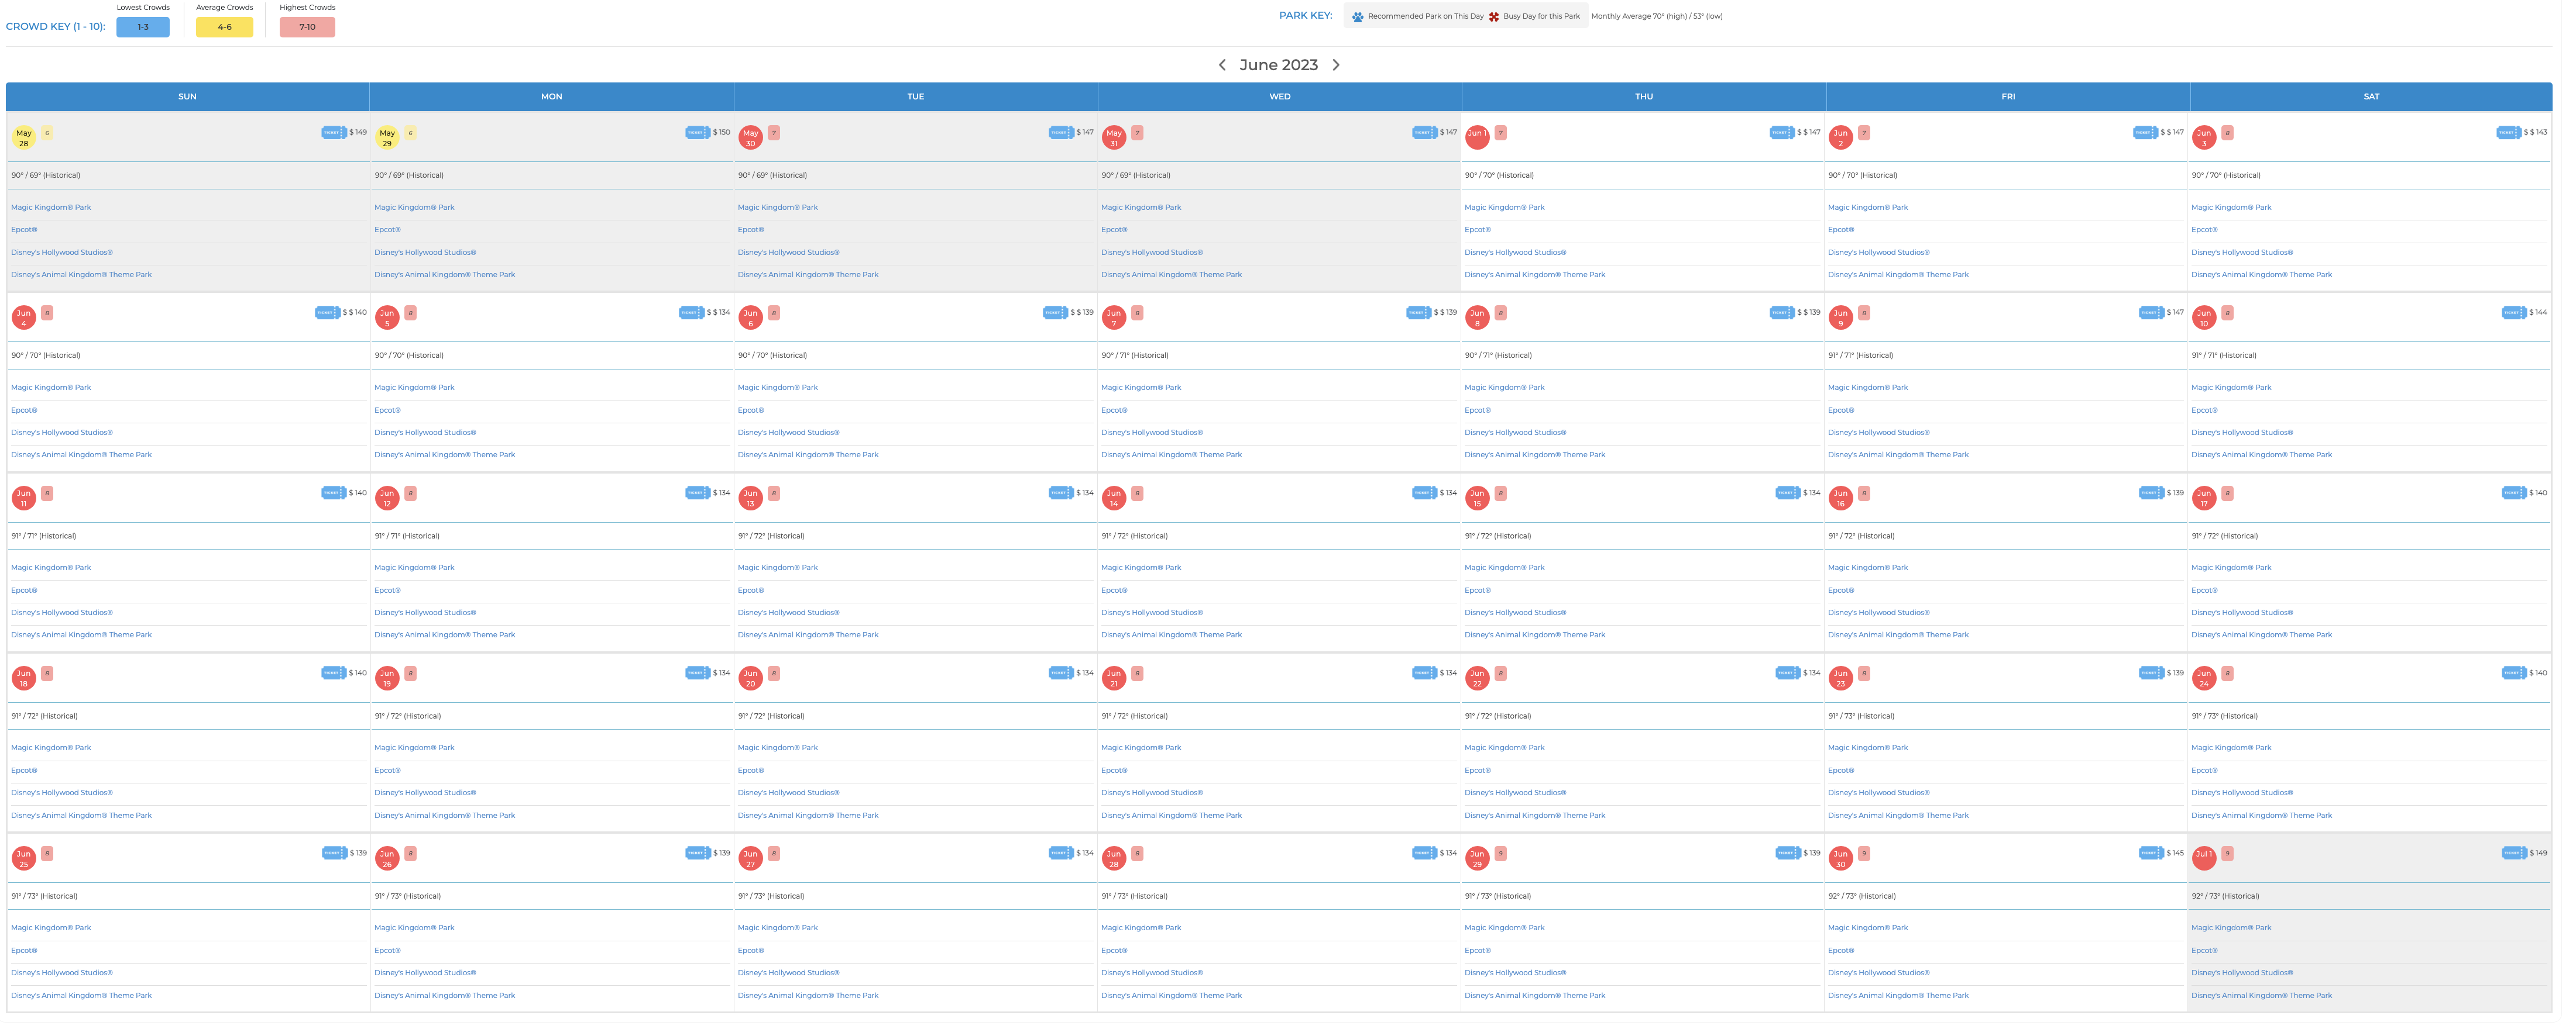The image size is (2576, 1029).
Task: Click the ticket icon for Jul 1
Action: pyautogui.click(x=2515, y=853)
